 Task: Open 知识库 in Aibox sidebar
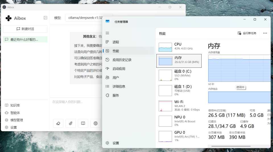[13, 105]
